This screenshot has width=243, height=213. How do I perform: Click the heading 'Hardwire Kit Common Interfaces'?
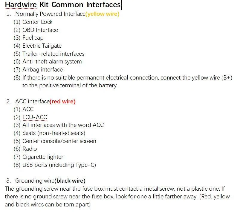63,5
